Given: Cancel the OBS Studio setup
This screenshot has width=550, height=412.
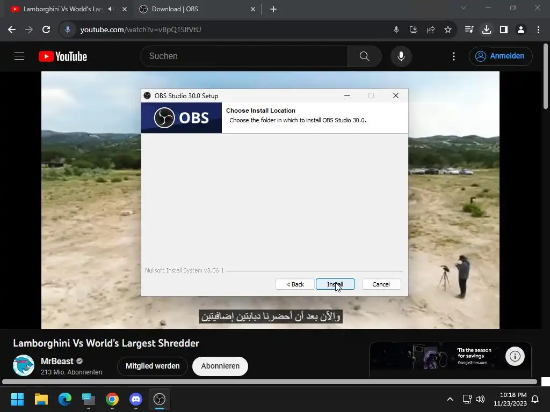Looking at the screenshot, I should [381, 284].
